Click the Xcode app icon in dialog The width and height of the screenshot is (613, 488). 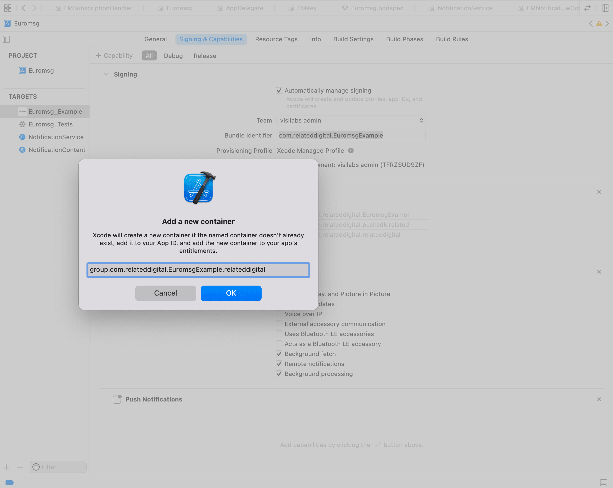[198, 188]
